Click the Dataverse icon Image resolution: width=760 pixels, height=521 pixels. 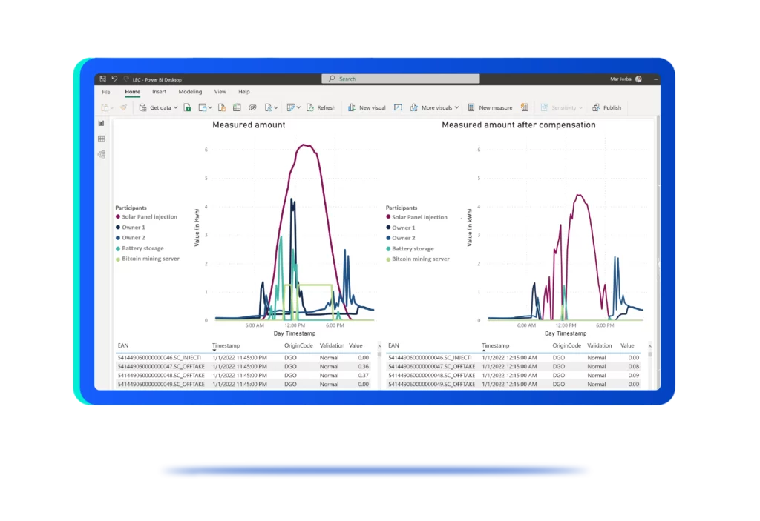(x=252, y=107)
